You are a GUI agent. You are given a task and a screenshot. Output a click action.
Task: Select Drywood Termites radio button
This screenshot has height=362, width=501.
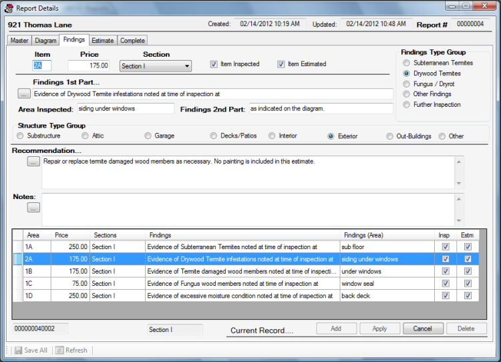(x=406, y=73)
